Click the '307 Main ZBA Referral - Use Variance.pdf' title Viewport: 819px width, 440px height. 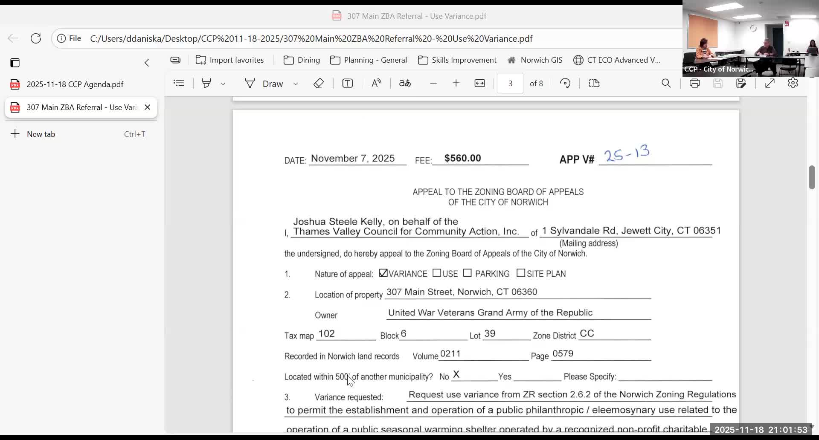tap(416, 16)
